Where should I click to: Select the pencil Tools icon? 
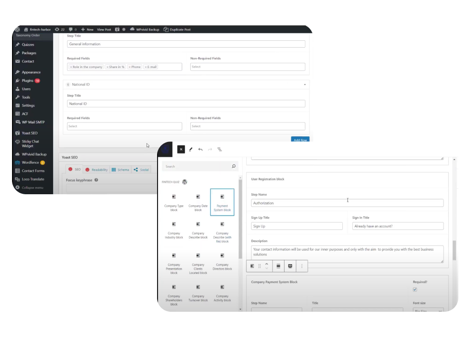pyautogui.click(x=190, y=149)
